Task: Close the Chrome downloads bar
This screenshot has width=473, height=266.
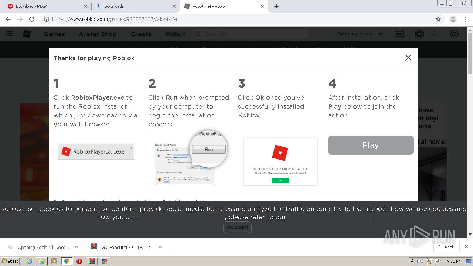Action: (466, 246)
